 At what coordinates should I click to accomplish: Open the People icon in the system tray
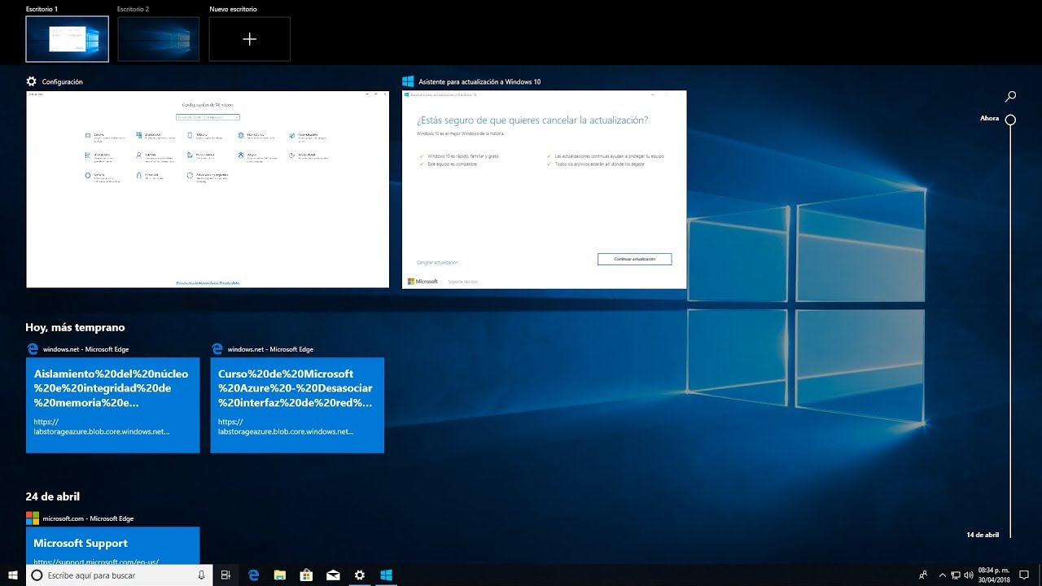(x=922, y=575)
